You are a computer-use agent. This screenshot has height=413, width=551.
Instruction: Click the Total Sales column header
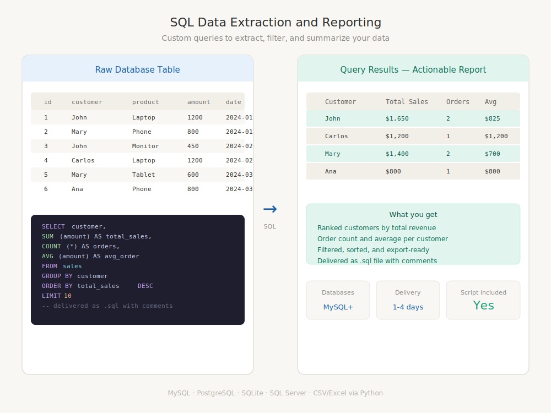(x=407, y=101)
